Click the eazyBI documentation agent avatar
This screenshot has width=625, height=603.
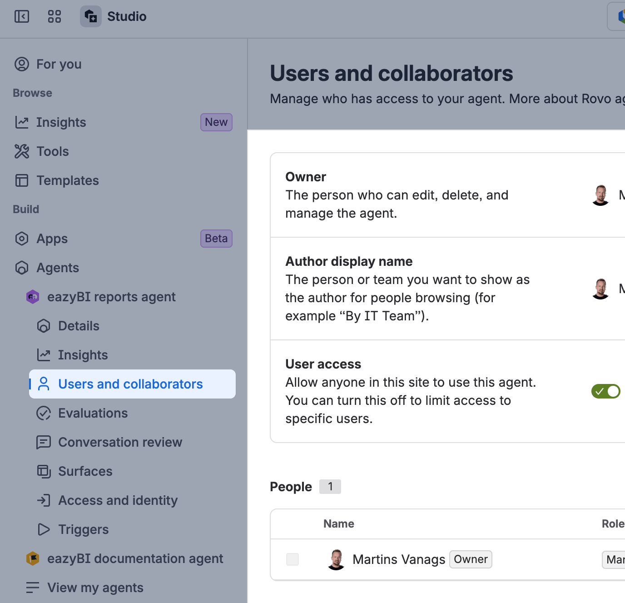coord(33,558)
